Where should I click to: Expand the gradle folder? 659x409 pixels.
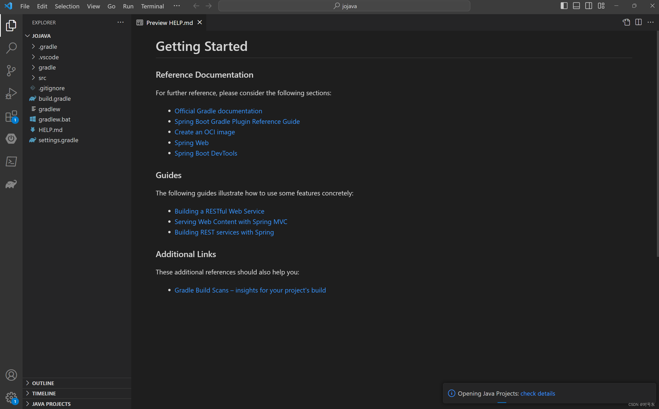[x=33, y=67]
